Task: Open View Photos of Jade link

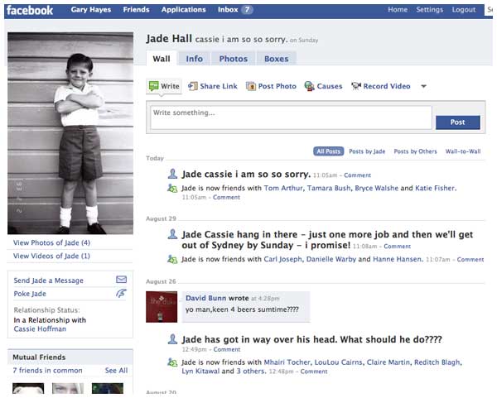Action: tap(51, 242)
